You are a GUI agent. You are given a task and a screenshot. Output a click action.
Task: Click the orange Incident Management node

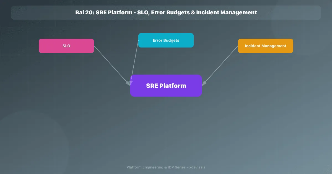tap(266, 46)
